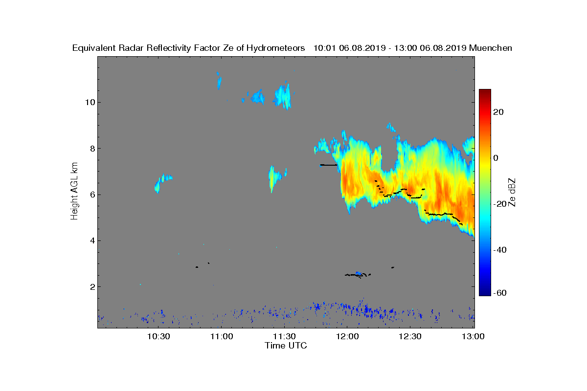Click the '12:30' time tick label
The image size is (587, 391).
coord(411,336)
